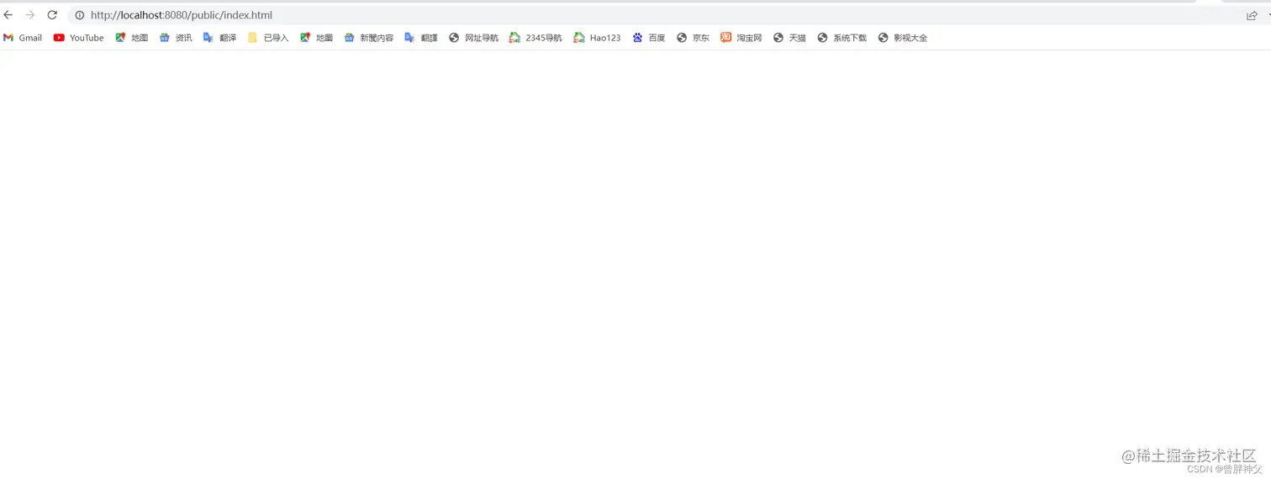Open the 2345导航 bookmark
The image size is (1271, 479).
[x=535, y=38]
